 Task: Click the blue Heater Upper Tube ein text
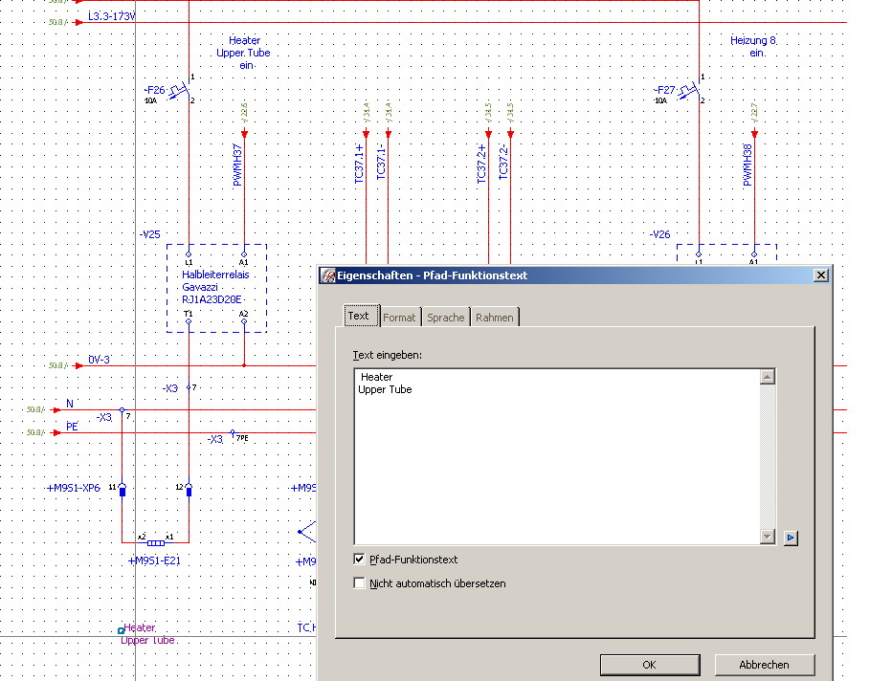[243, 53]
